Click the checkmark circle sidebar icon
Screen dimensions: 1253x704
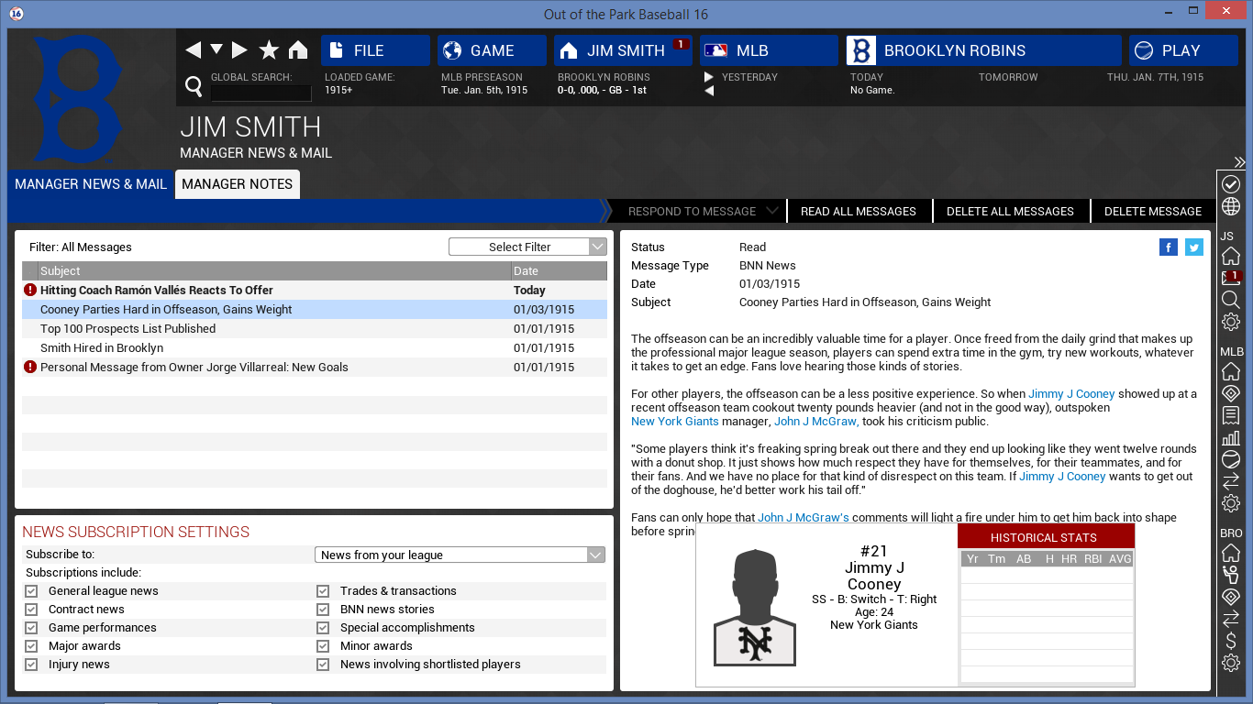[1231, 184]
